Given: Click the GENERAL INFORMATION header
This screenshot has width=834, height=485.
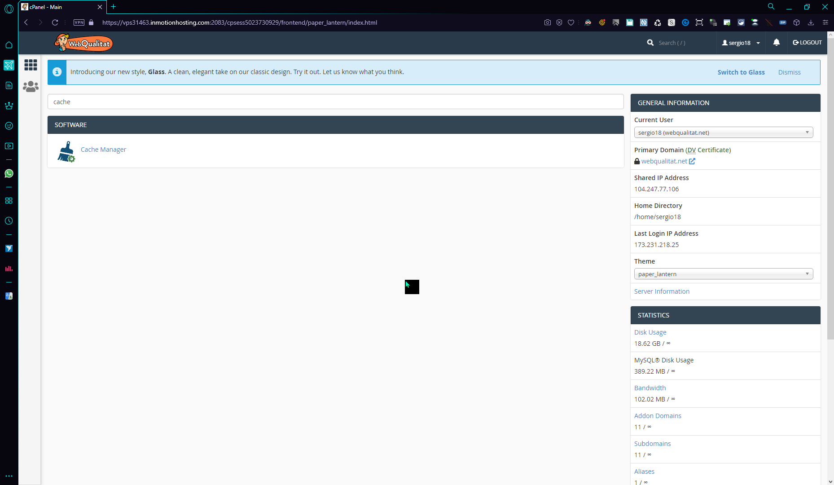Looking at the screenshot, I should pyautogui.click(x=725, y=103).
